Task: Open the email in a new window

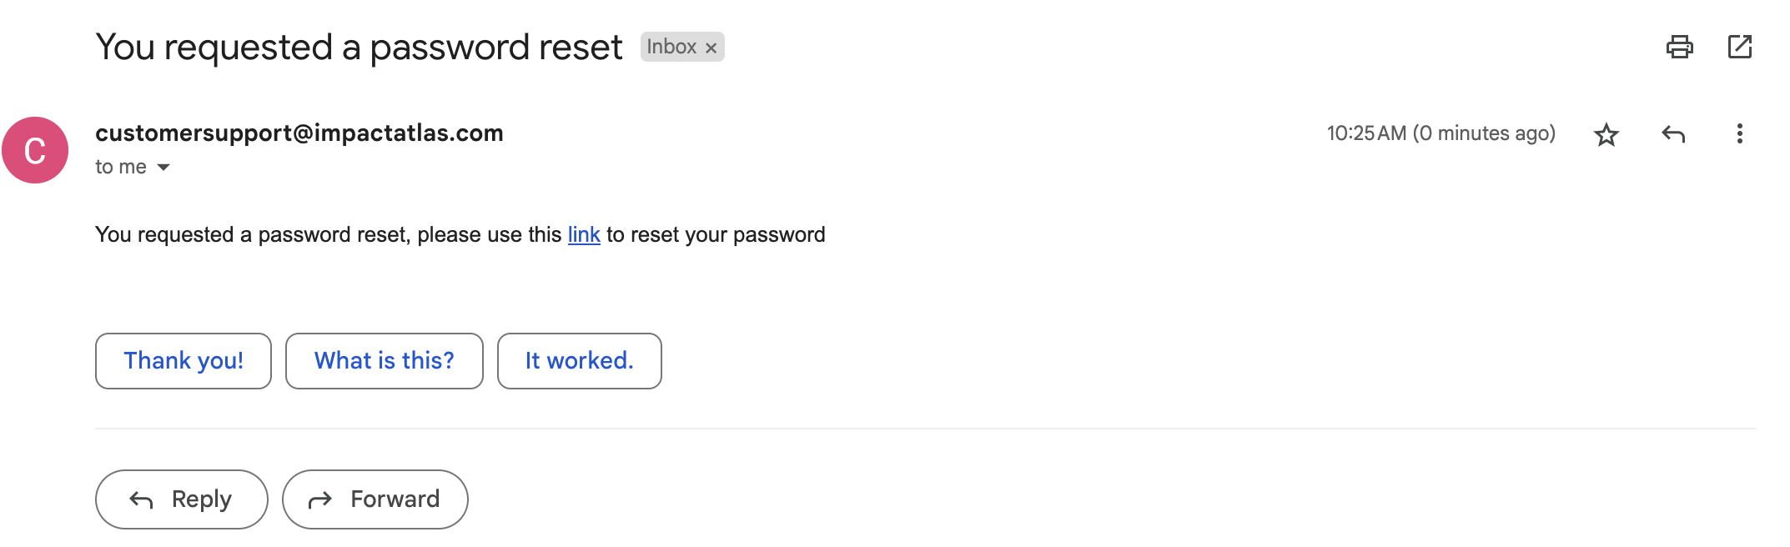Action: [1739, 47]
